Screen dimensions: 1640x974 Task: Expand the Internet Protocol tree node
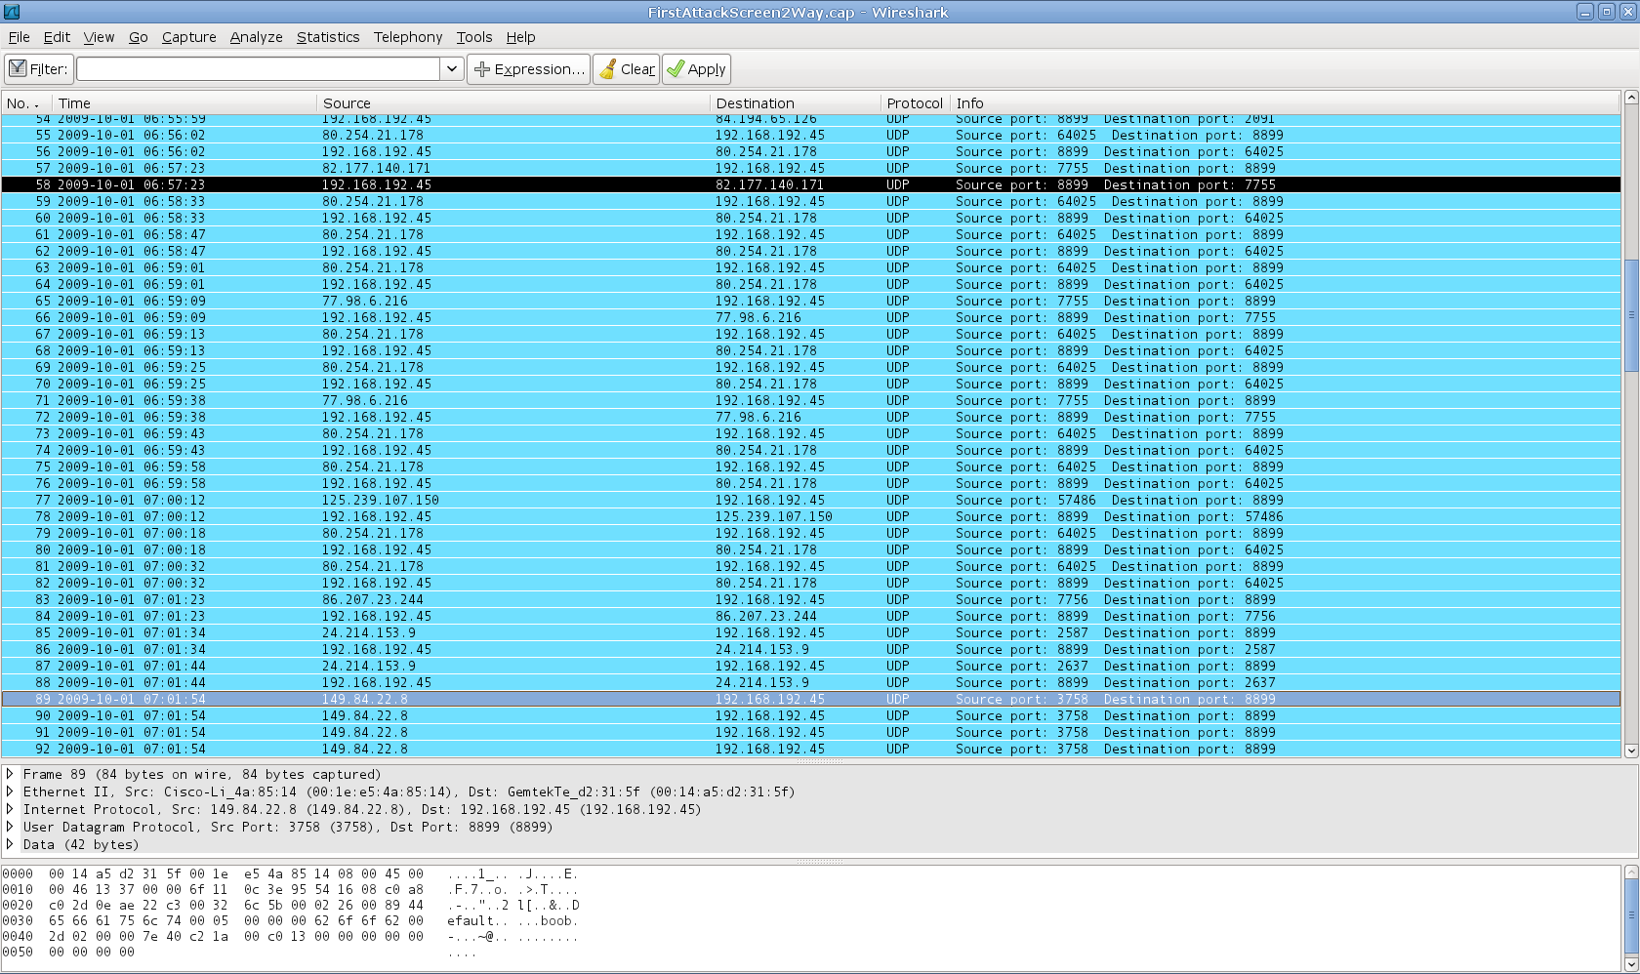[10, 809]
